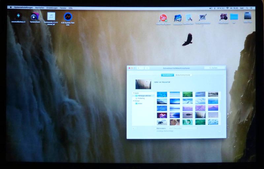Click the show-all grid button in toolbar

pos(147,68)
